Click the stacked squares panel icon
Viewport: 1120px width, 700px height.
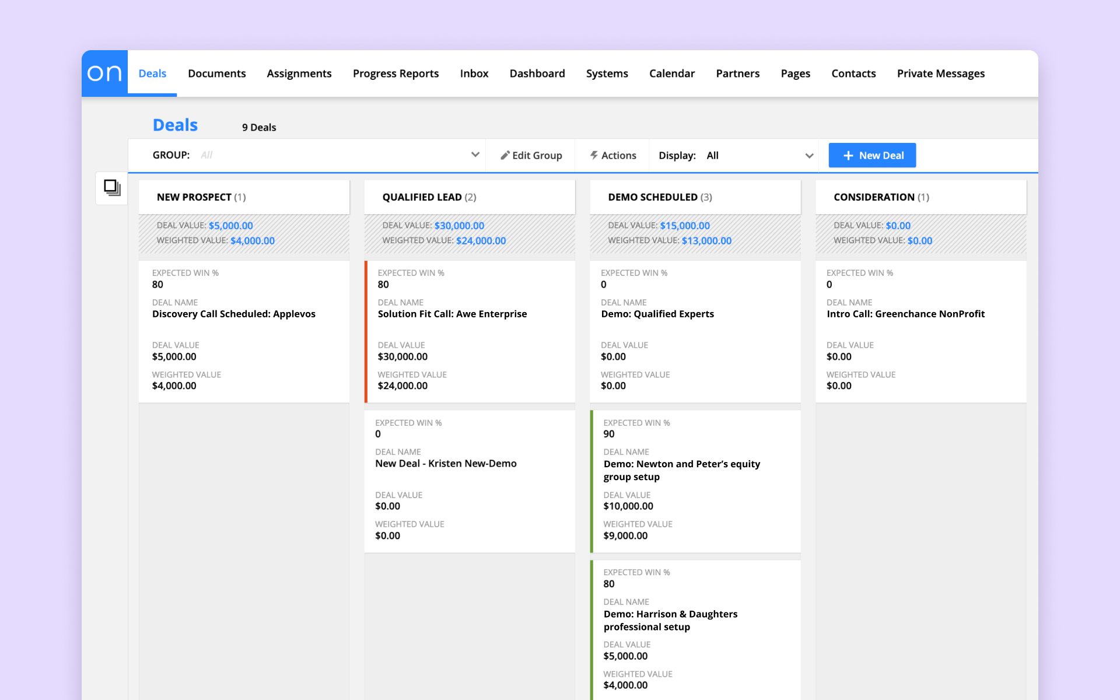pyautogui.click(x=112, y=188)
